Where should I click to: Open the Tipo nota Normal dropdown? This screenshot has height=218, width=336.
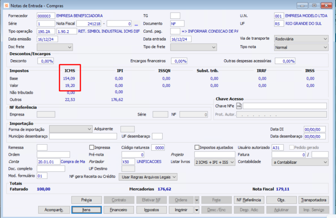point(301,47)
